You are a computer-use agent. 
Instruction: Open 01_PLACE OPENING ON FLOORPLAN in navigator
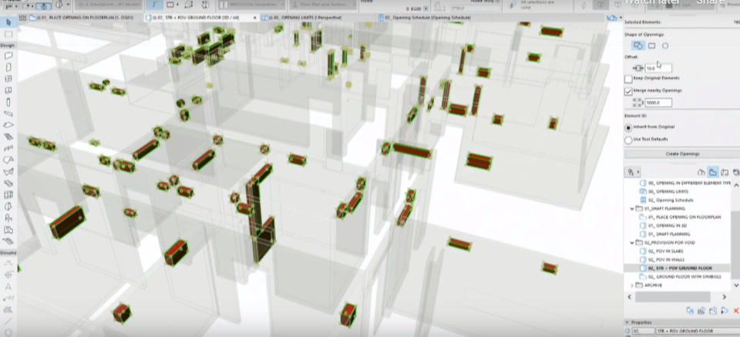tap(684, 217)
